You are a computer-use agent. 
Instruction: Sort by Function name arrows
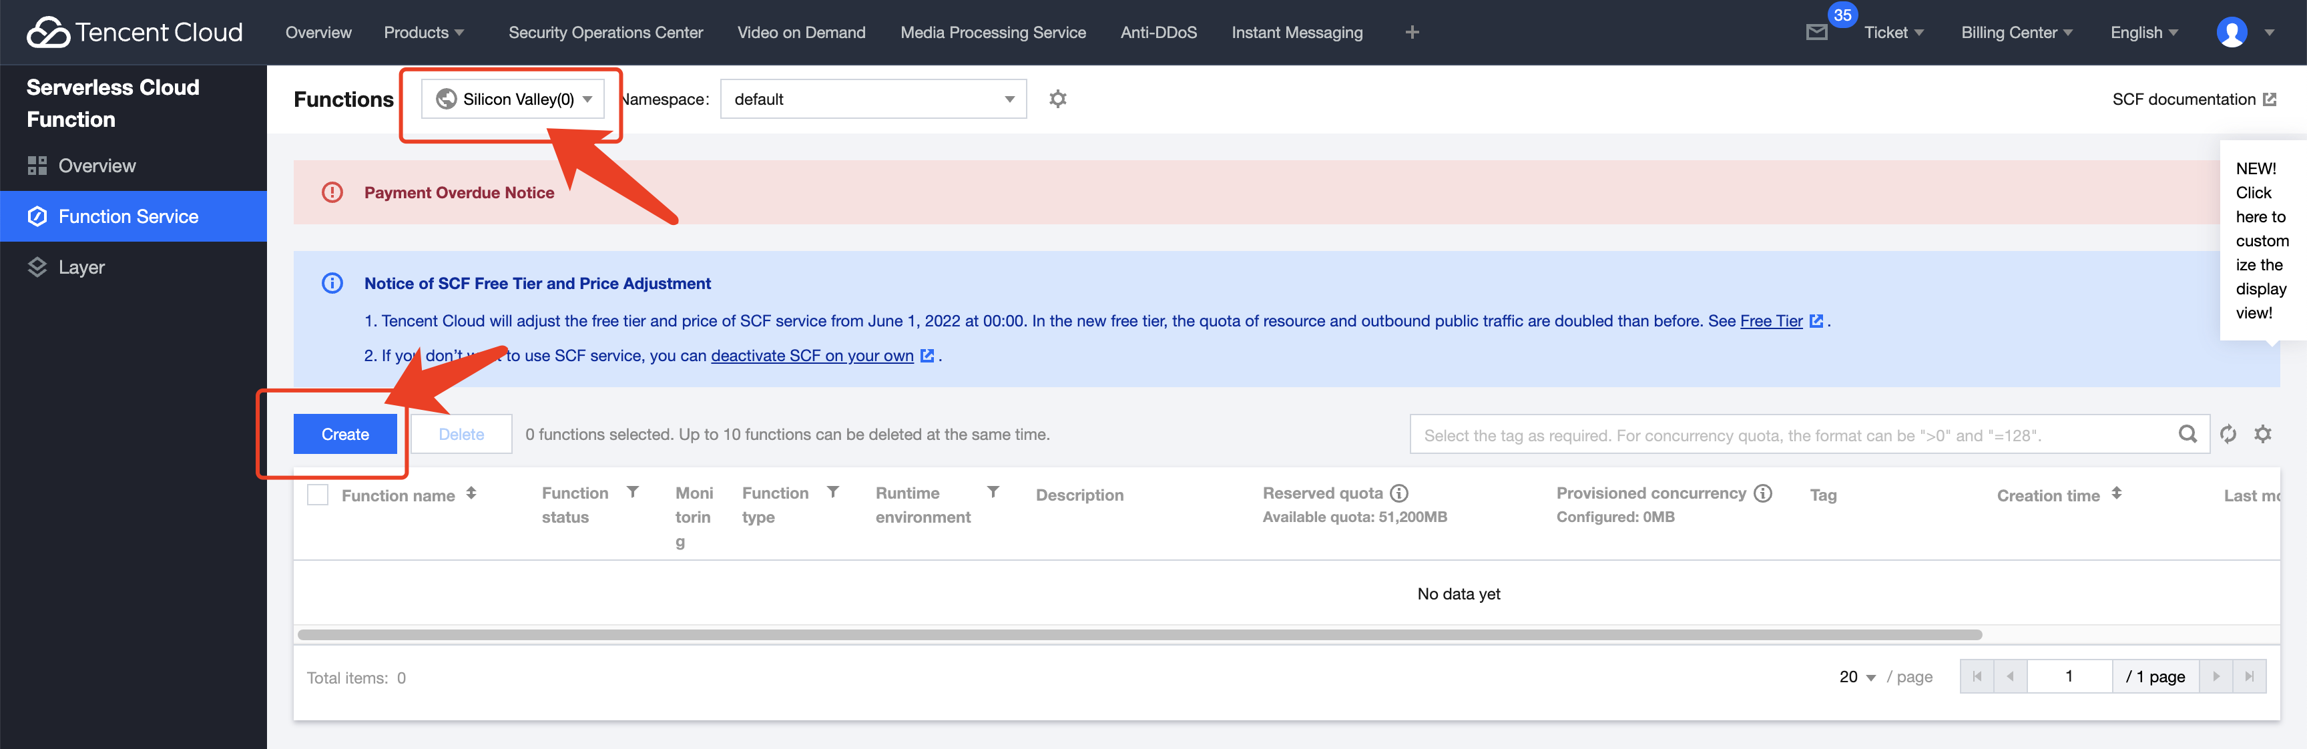(471, 494)
